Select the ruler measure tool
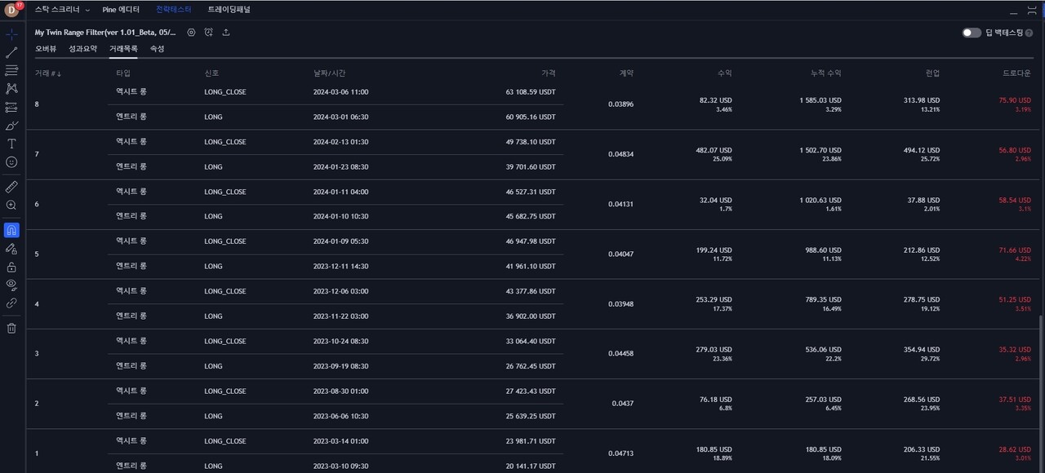This screenshot has height=473, width=1045. point(11,187)
